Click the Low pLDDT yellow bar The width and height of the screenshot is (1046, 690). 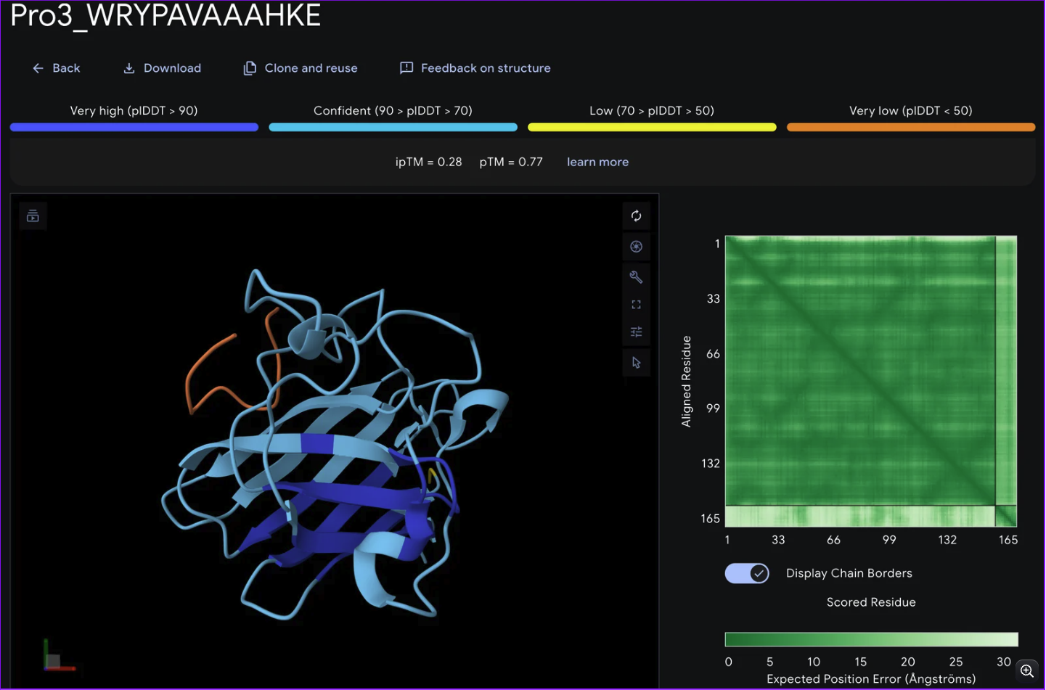click(652, 127)
